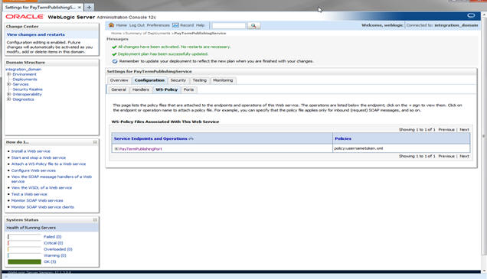Click Next below the policy table
The image size is (487, 279).
click(464, 156)
